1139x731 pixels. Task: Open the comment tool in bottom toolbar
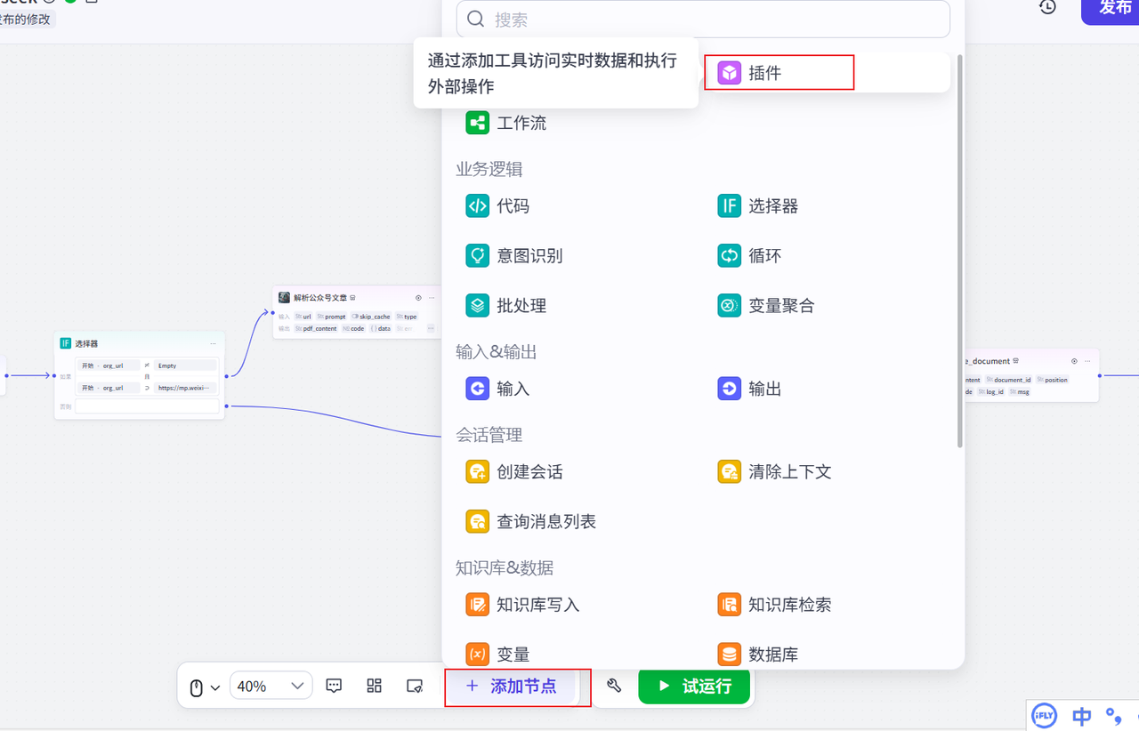tap(335, 686)
